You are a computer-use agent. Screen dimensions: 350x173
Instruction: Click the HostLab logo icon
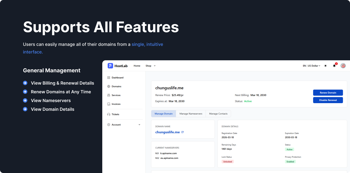pos(110,66)
